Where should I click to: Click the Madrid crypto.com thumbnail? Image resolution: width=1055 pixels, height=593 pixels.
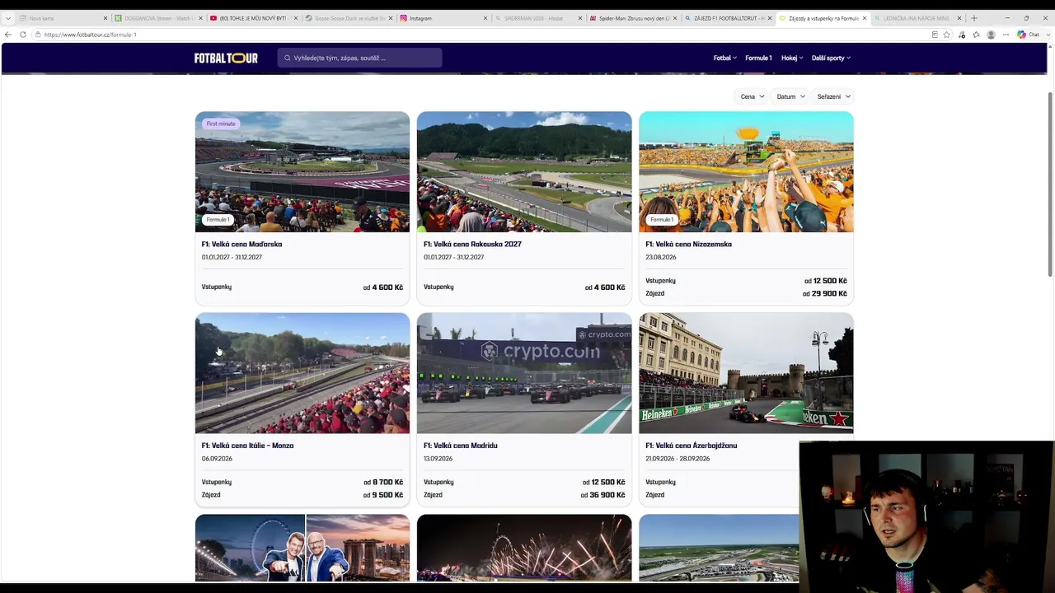524,373
